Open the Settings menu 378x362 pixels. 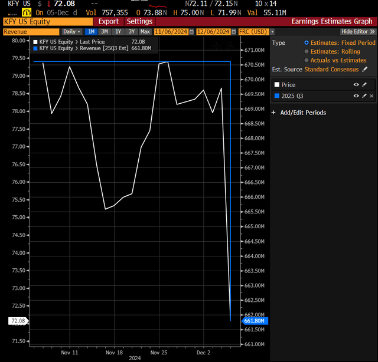(x=139, y=21)
